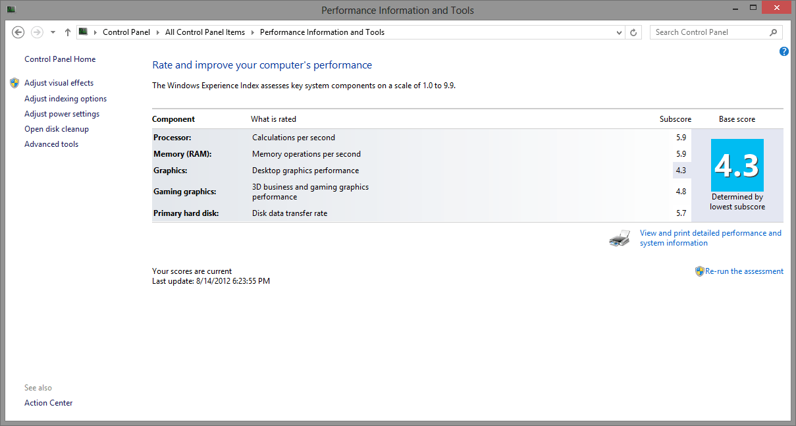The image size is (796, 426).
Task: Click the shield icon next to Re-run the assessment
Action: (x=699, y=271)
